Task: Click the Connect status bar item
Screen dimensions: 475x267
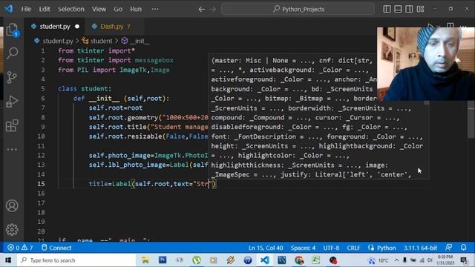Action: [56, 248]
